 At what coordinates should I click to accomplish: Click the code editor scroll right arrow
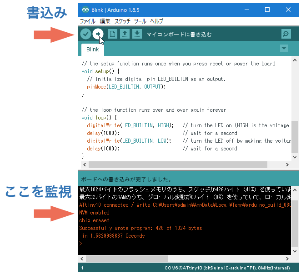click(287, 164)
